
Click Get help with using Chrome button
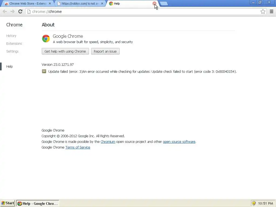coord(65,51)
